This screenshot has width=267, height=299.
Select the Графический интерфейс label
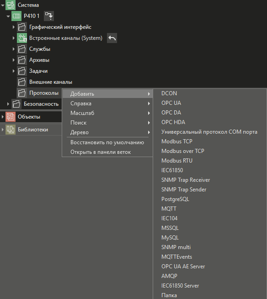[x=60, y=27]
